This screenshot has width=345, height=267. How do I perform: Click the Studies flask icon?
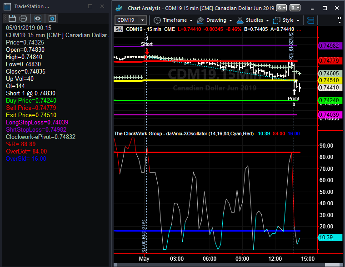[240, 20]
